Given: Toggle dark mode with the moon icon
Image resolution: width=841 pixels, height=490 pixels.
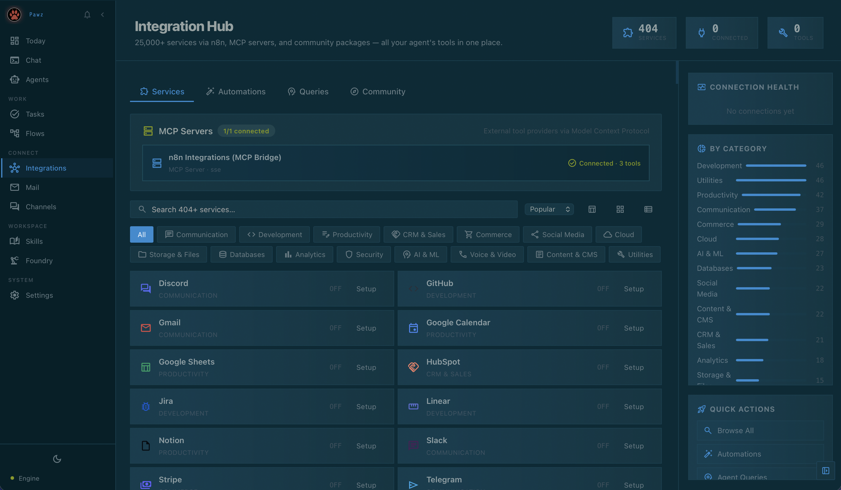Looking at the screenshot, I should [57, 459].
